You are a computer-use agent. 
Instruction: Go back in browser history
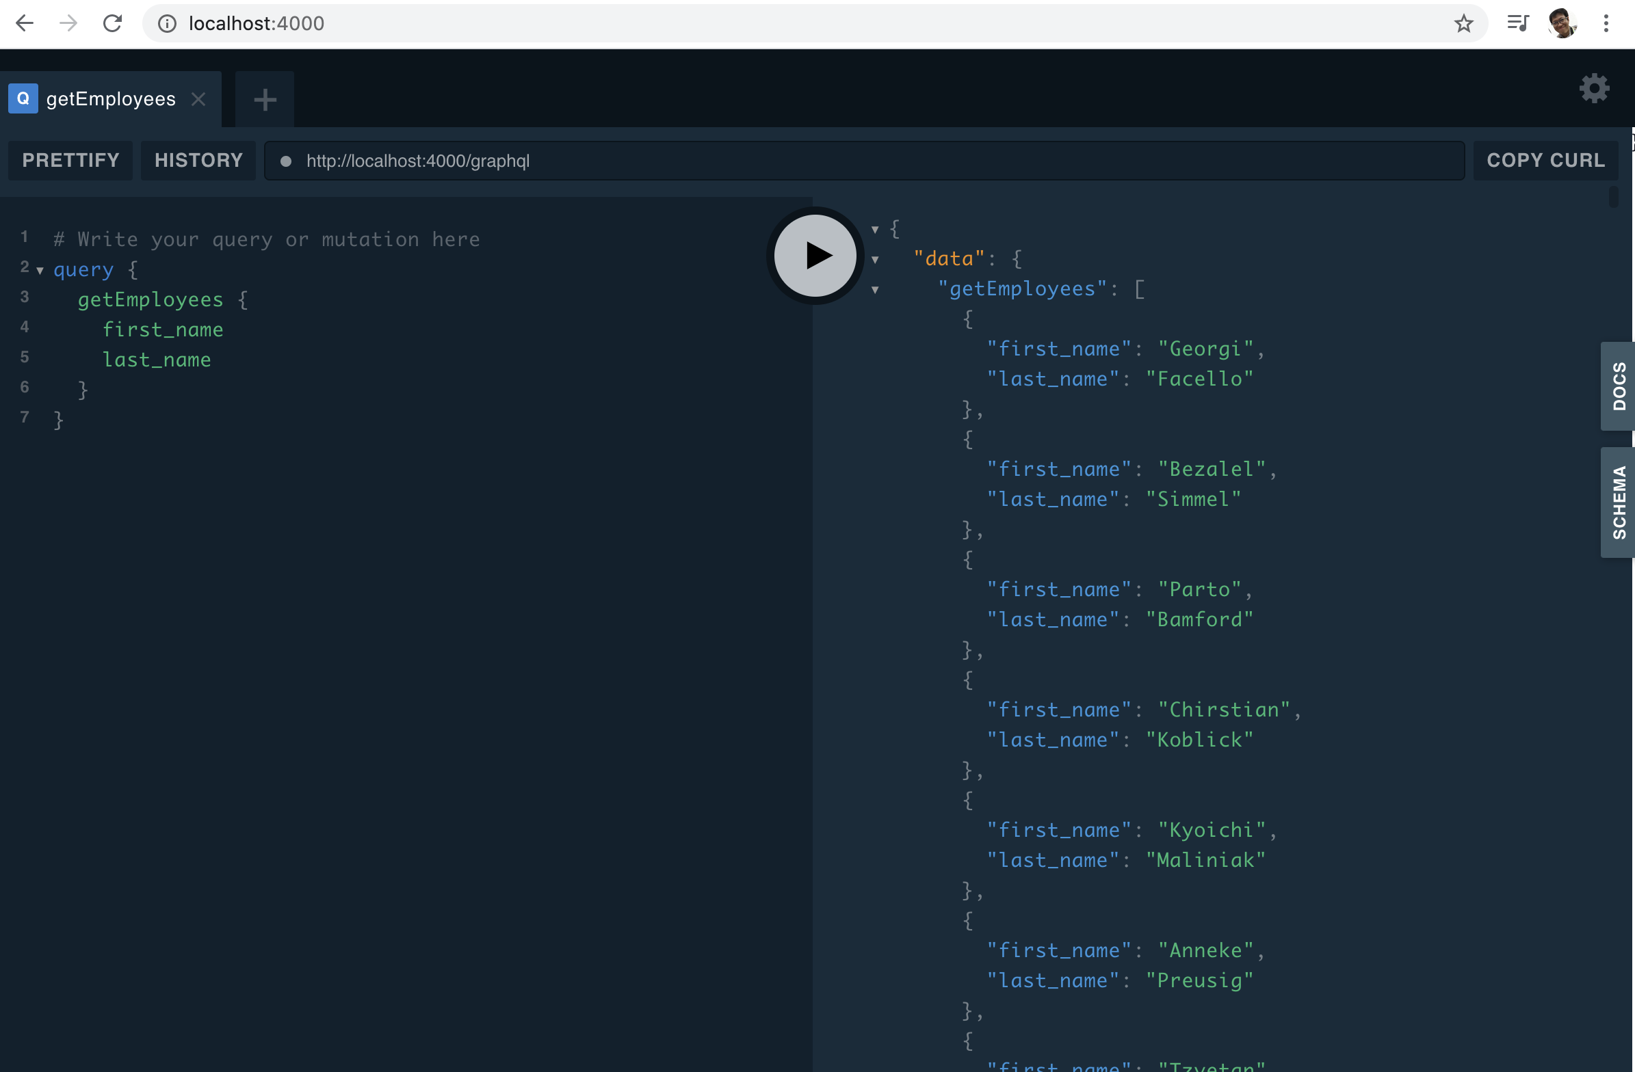coord(25,23)
